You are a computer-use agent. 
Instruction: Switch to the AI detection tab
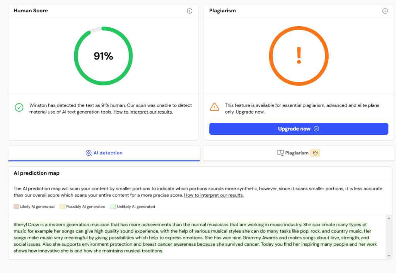pos(104,153)
